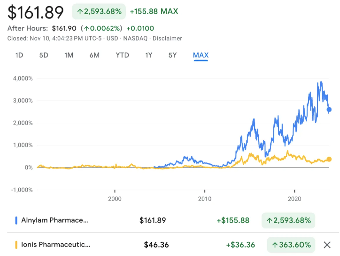The width and height of the screenshot is (340, 256).
Task: Choose the 1M time range tab
Action: pyautogui.click(x=69, y=55)
